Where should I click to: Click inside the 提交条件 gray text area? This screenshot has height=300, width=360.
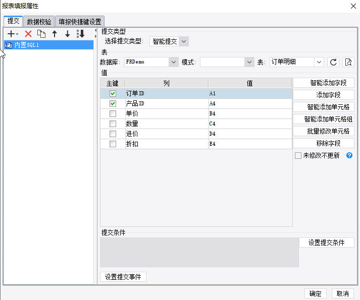(x=199, y=252)
